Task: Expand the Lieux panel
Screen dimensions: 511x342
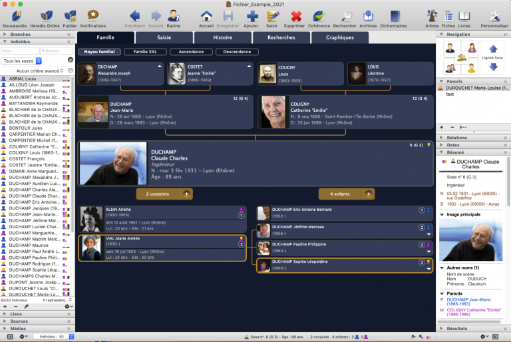Action: [16, 313]
